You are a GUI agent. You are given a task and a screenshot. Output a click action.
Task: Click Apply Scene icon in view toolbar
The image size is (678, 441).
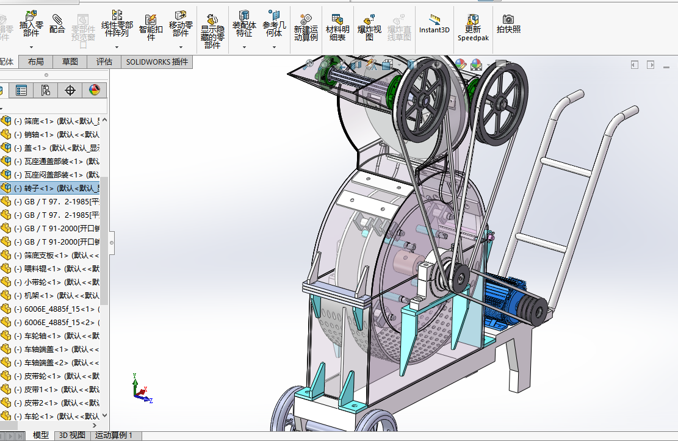coord(476,65)
